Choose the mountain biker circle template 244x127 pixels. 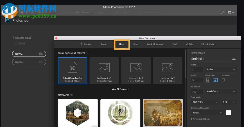click(x=120, y=113)
